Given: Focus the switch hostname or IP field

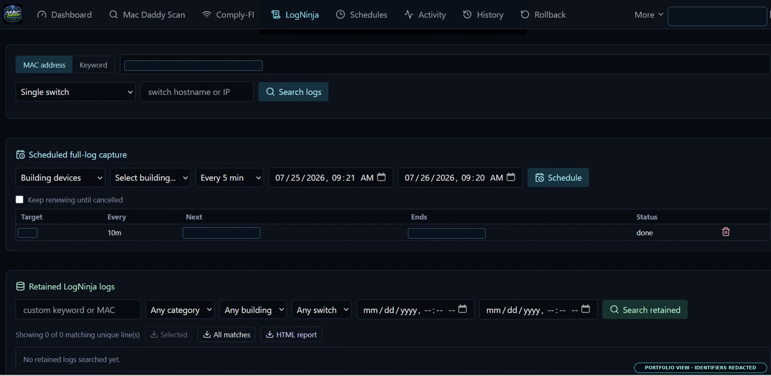Looking at the screenshot, I should click(197, 92).
